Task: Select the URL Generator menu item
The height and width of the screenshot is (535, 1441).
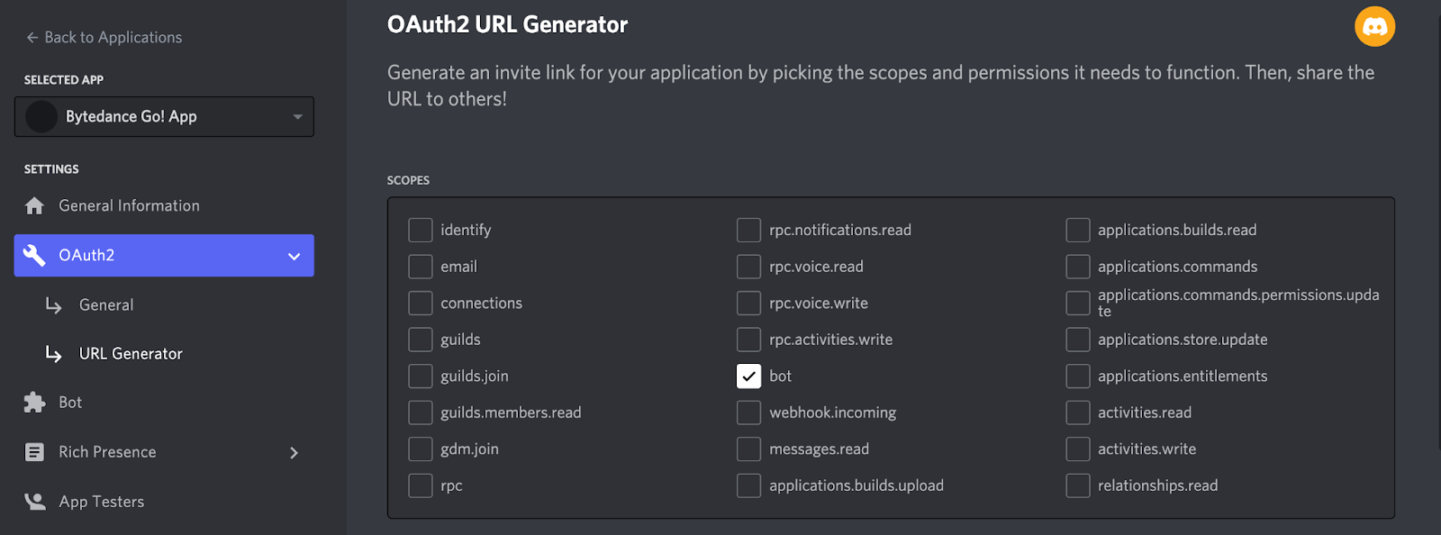Action: tap(131, 354)
